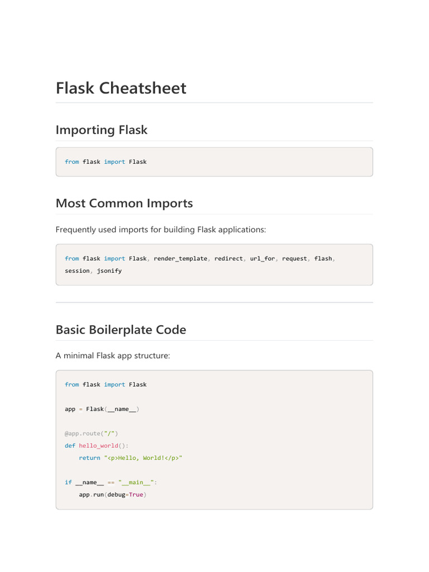Click the '<p>Hello, World!</p>' return string
The width and height of the screenshot is (429, 572).
pos(144,458)
